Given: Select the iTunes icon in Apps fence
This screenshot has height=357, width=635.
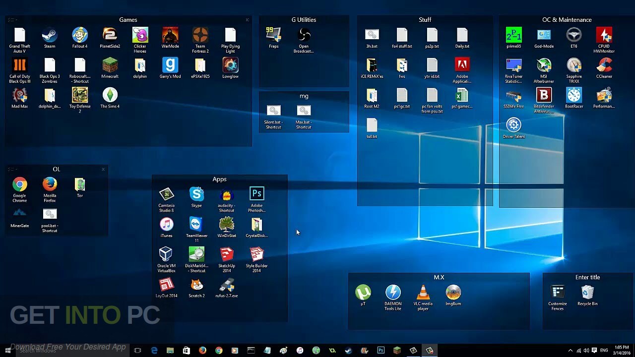Looking at the screenshot, I should tap(166, 228).
